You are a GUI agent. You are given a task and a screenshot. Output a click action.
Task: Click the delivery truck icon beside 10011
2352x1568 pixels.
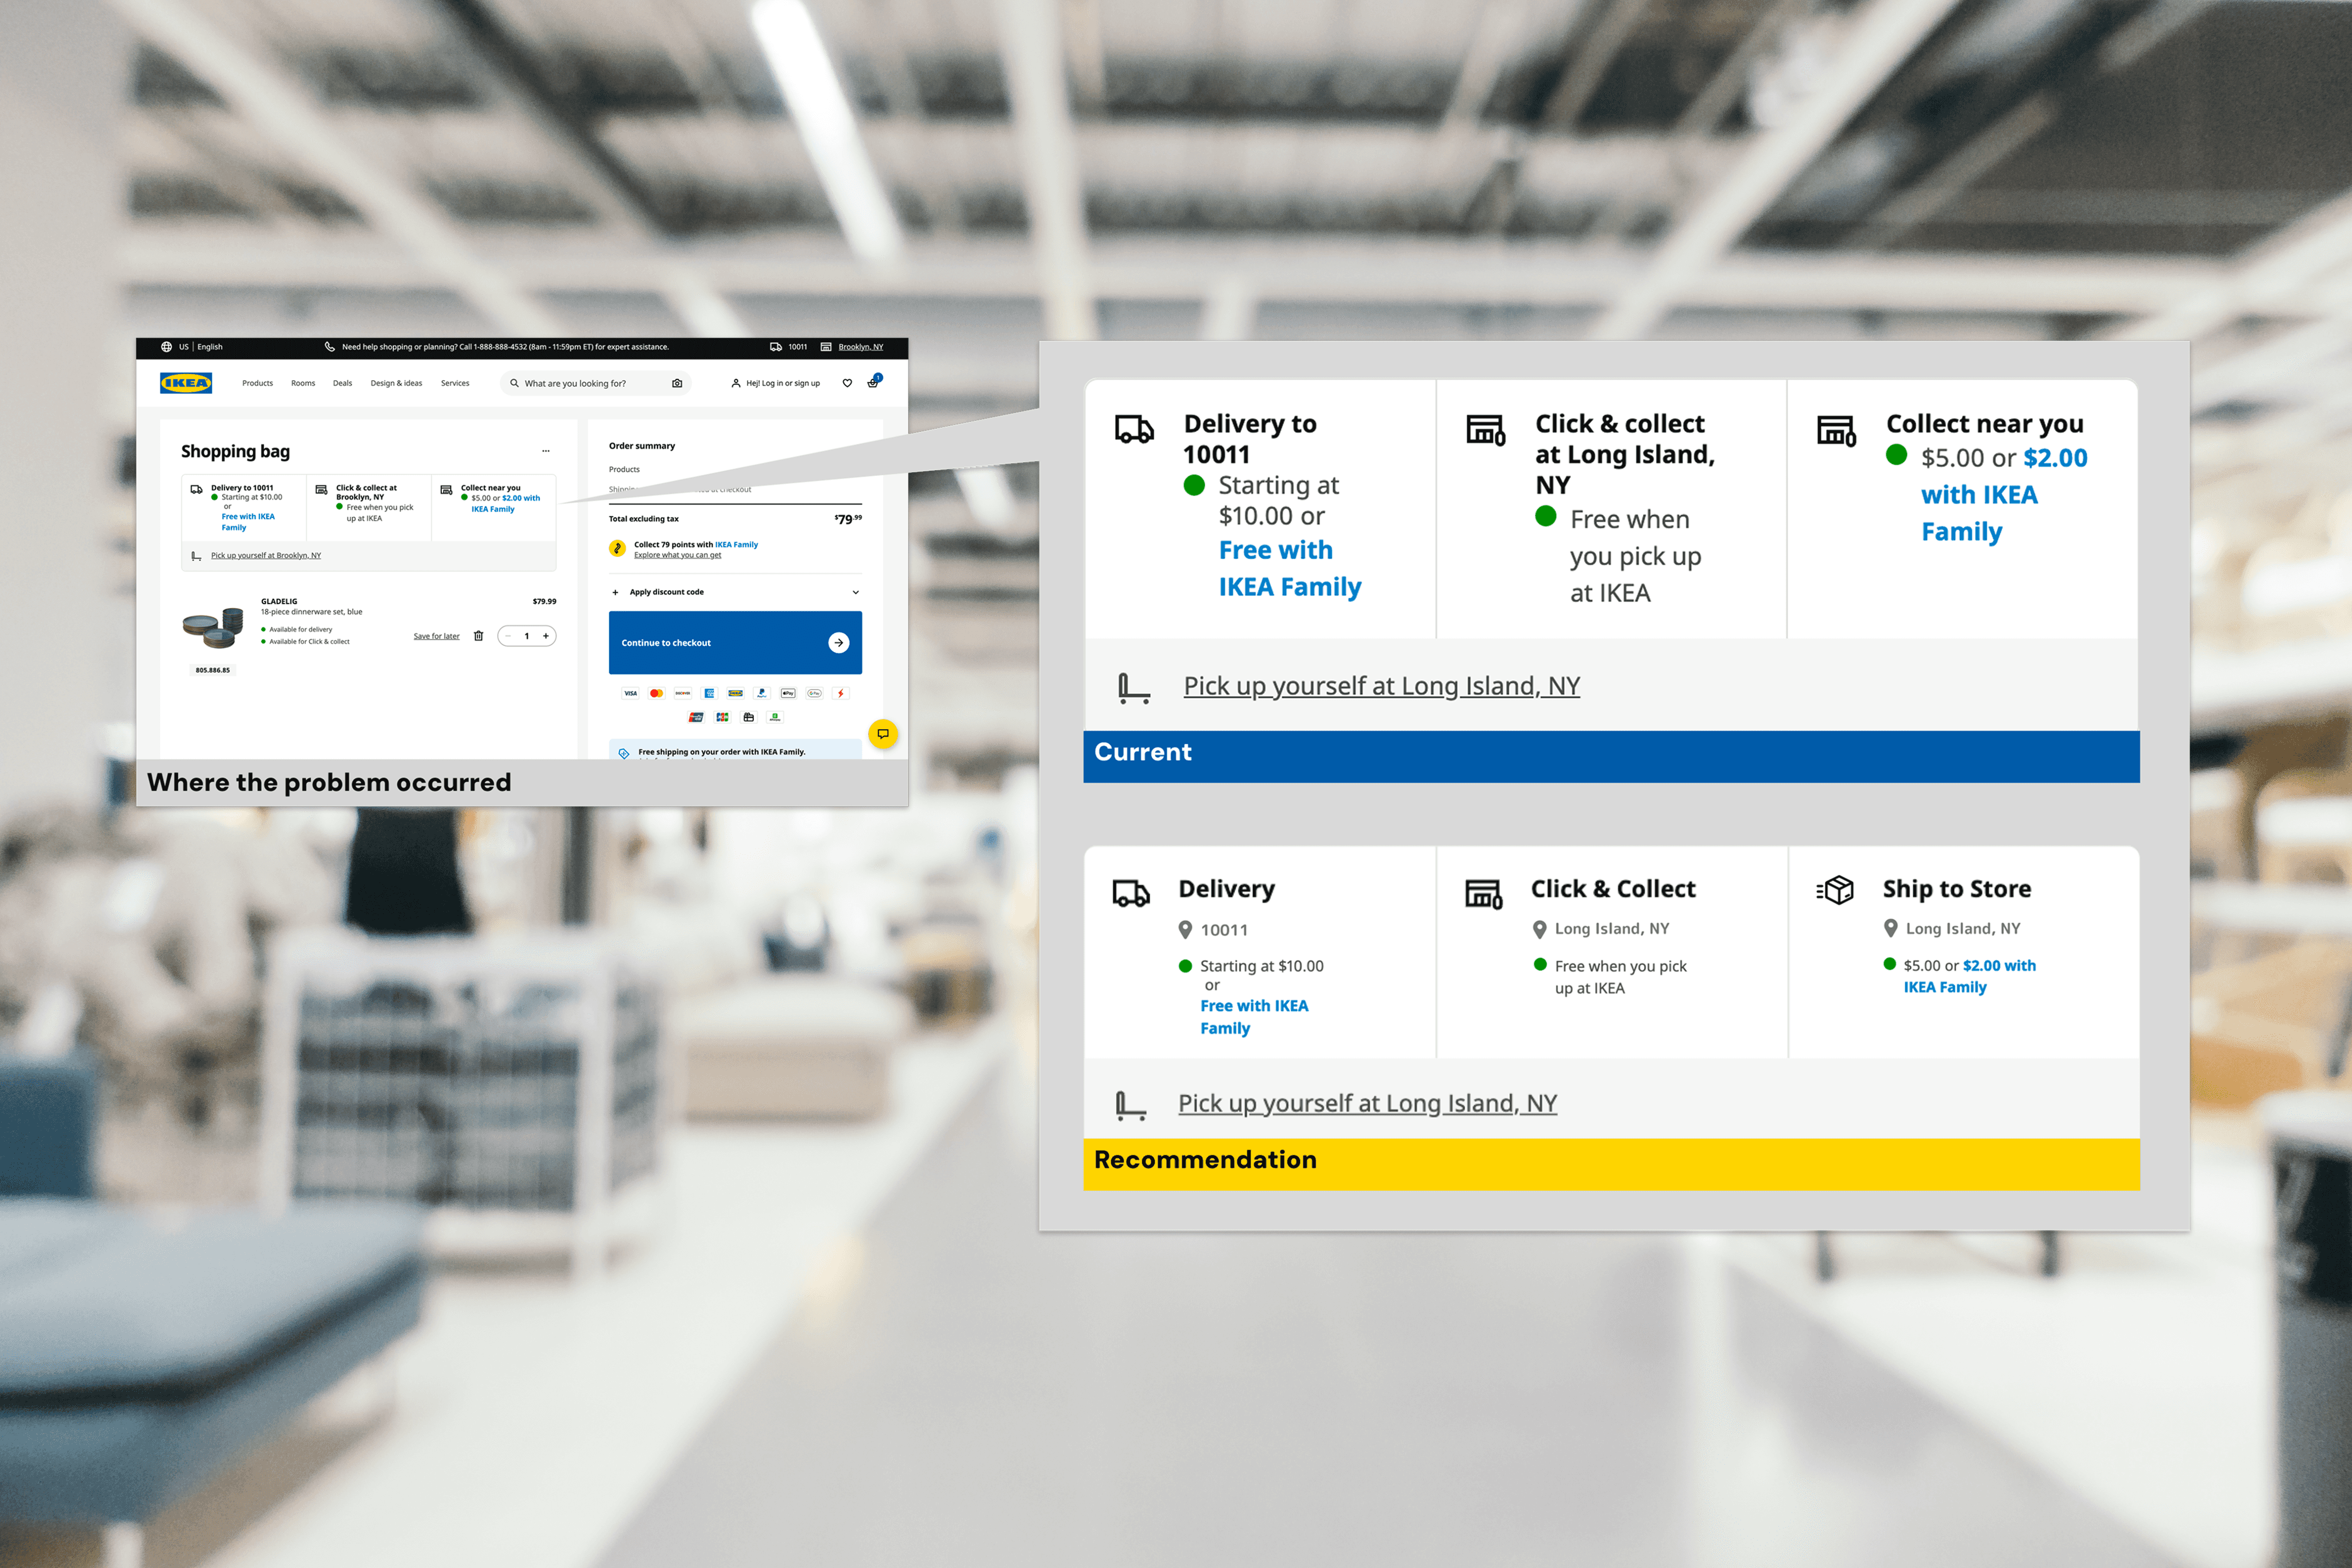click(775, 346)
